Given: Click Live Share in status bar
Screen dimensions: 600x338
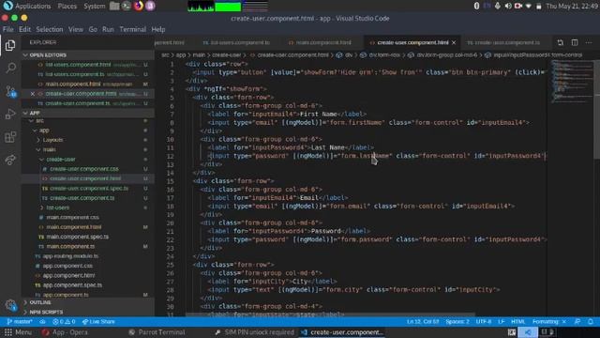Looking at the screenshot, I should pyautogui.click(x=98, y=321).
